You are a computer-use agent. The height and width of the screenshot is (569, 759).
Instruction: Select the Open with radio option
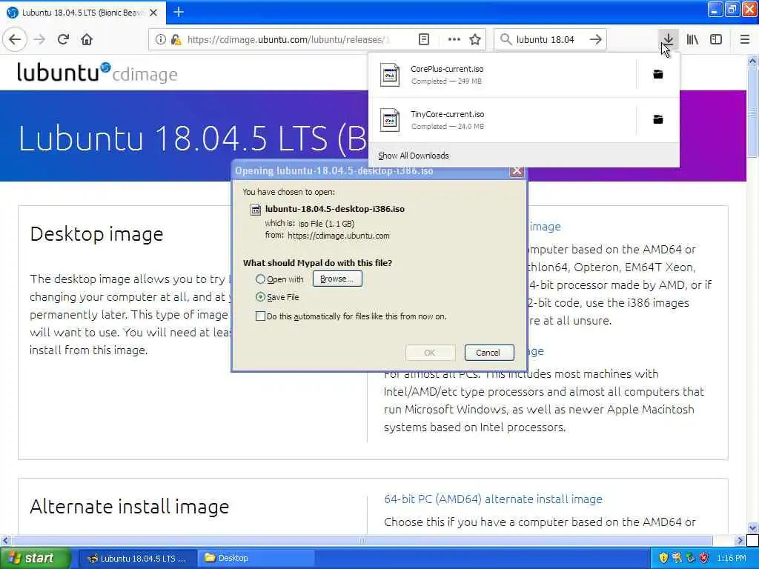[260, 279]
